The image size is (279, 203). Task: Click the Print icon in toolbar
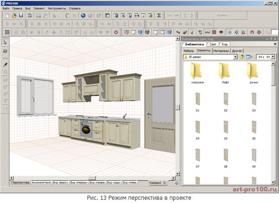[38, 15]
